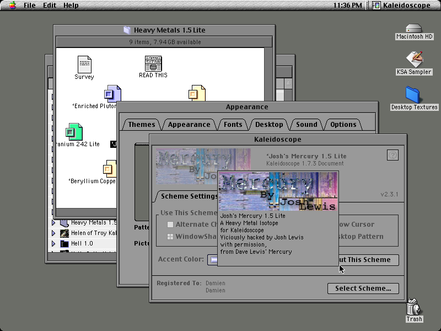This screenshot has width=441, height=331.
Task: Click the Select Scheme... button
Action: click(363, 288)
